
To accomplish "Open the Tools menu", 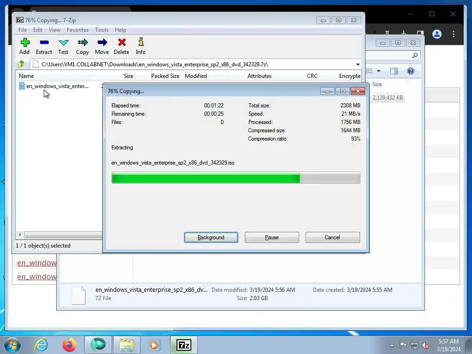I will (102, 30).
